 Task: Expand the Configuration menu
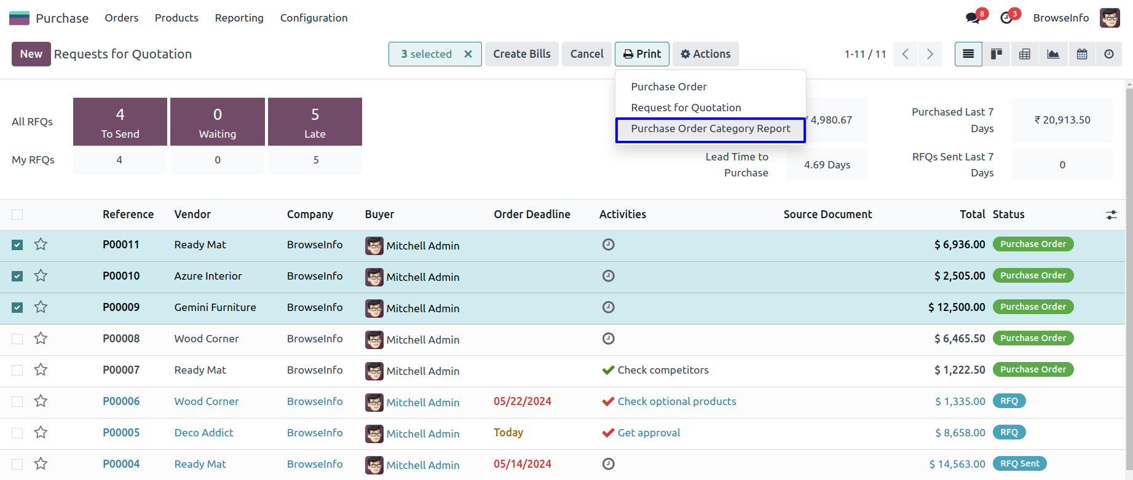click(x=314, y=18)
